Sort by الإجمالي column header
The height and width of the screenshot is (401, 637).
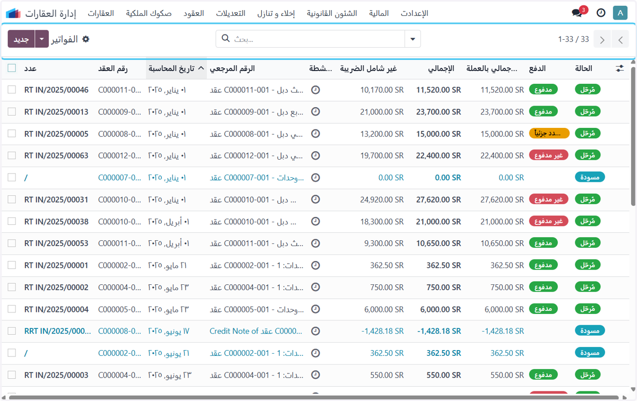coord(441,68)
